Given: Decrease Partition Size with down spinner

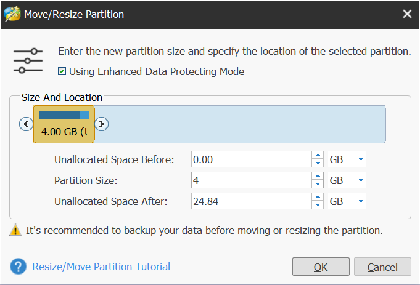Looking at the screenshot, I should [x=318, y=184].
